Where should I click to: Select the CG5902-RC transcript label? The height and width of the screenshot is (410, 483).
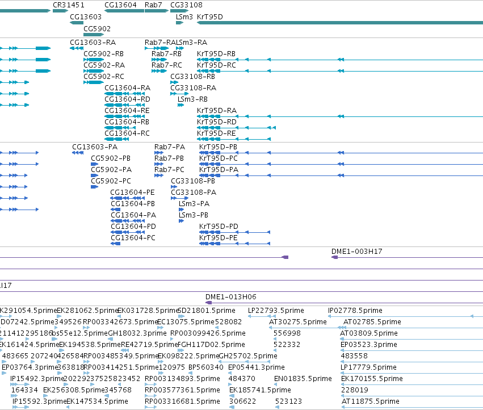pos(104,77)
